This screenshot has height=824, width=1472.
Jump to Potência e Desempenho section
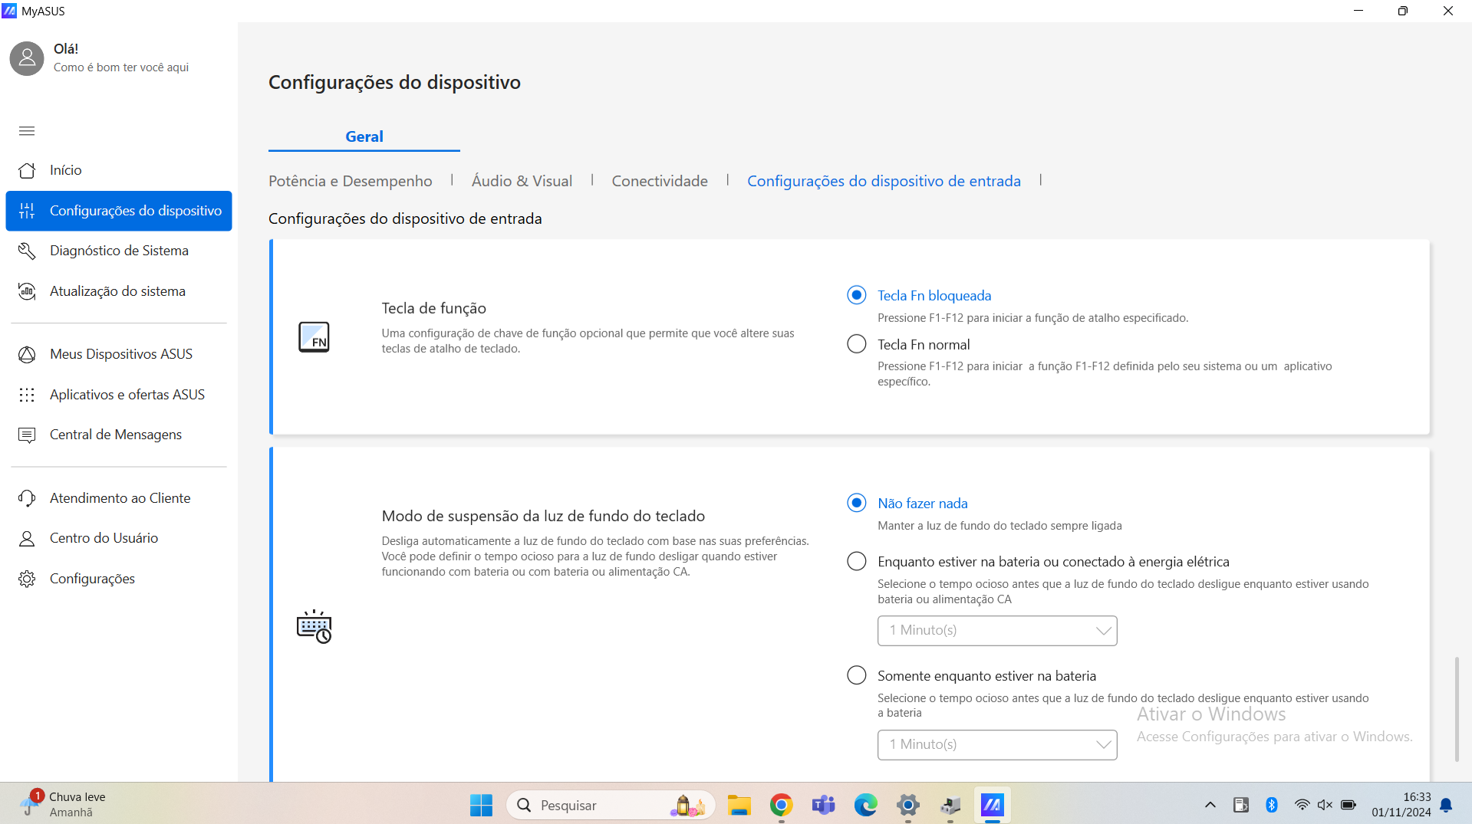tap(351, 181)
